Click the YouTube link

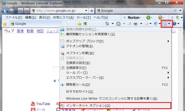43,104
